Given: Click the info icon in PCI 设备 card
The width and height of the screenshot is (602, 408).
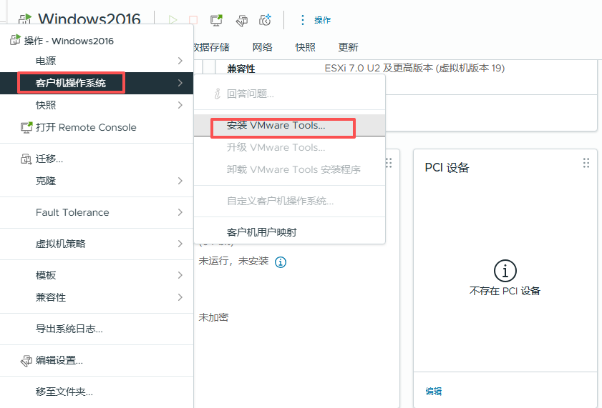Looking at the screenshot, I should [505, 271].
